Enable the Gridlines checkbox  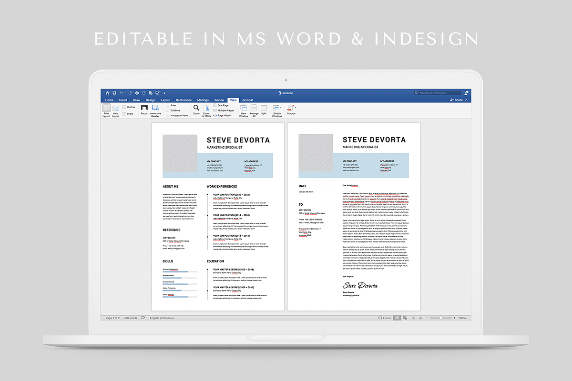tap(168, 110)
